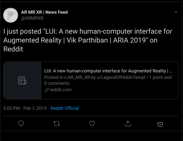Click the link card title LUI: A new human-computer

pyautogui.click(x=108, y=71)
